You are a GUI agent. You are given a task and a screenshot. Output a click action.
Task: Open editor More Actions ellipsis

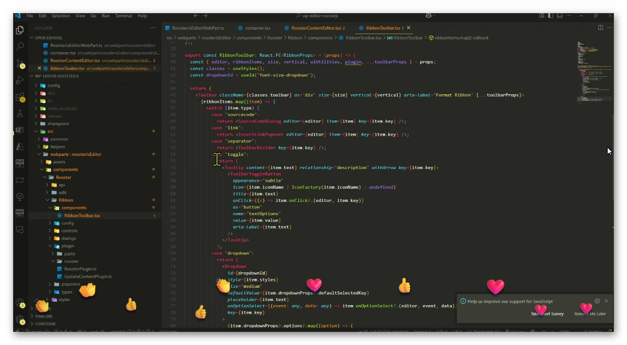click(x=609, y=28)
